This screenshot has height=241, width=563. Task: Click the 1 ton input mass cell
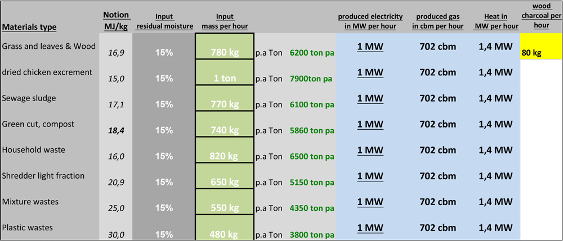pyautogui.click(x=225, y=79)
